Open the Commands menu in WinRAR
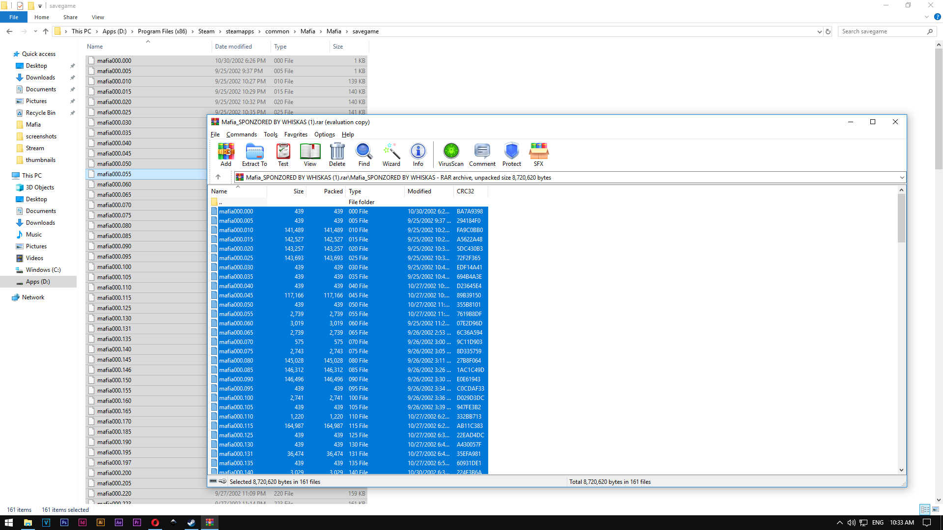The image size is (943, 530). click(x=241, y=134)
